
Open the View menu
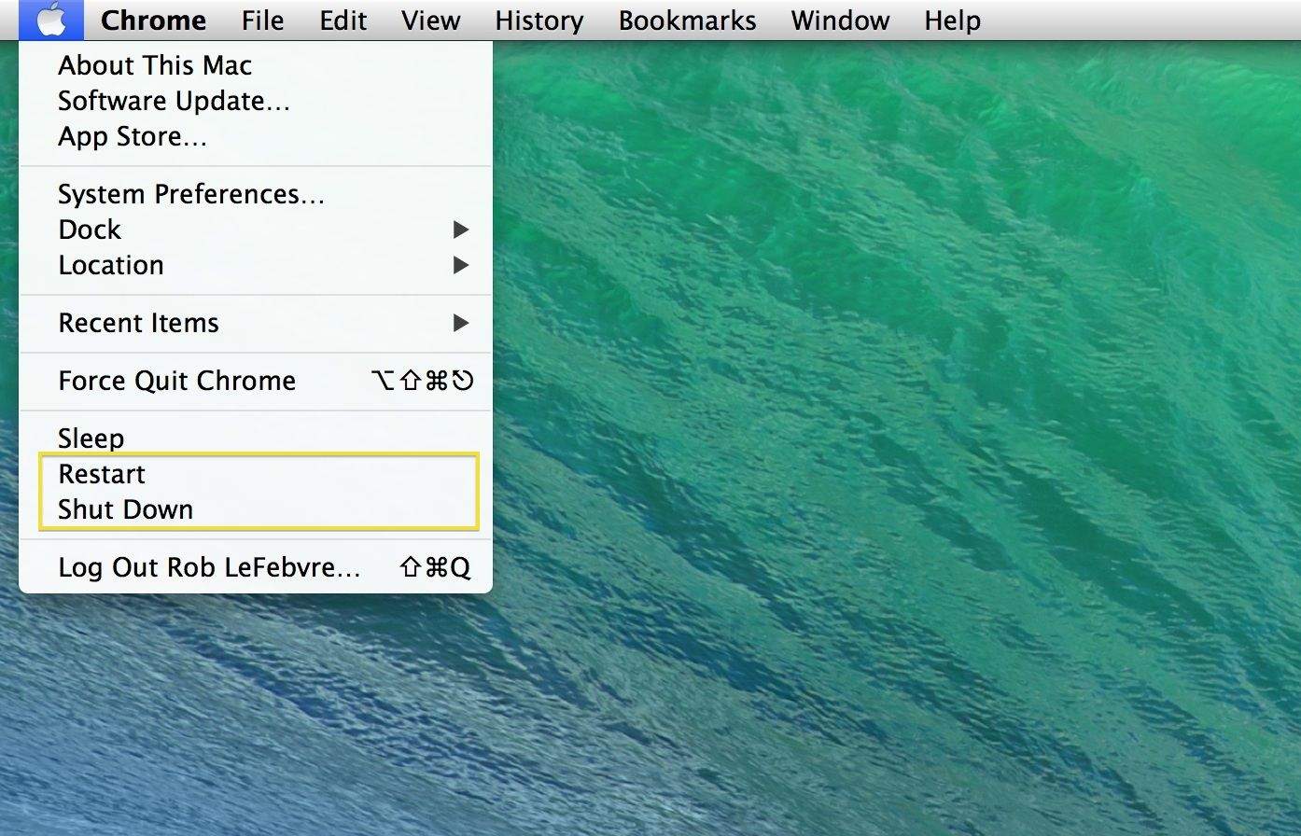pyautogui.click(x=430, y=20)
